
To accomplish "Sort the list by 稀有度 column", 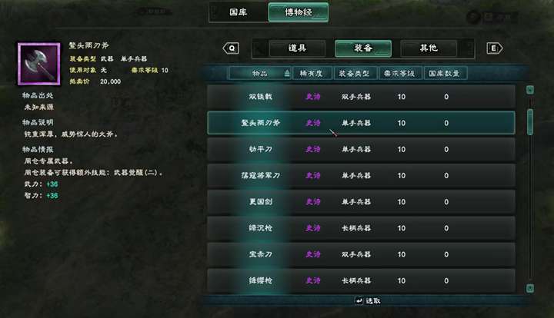I will coord(312,73).
